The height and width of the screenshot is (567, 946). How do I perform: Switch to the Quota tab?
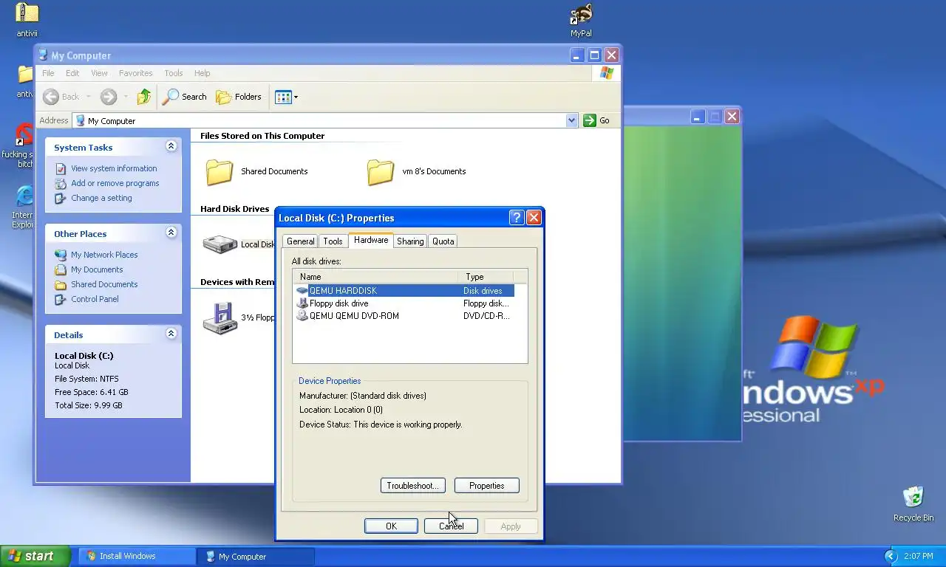pyautogui.click(x=443, y=241)
